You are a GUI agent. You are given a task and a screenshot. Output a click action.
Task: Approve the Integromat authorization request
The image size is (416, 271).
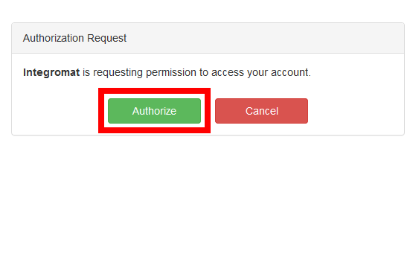[x=154, y=111]
